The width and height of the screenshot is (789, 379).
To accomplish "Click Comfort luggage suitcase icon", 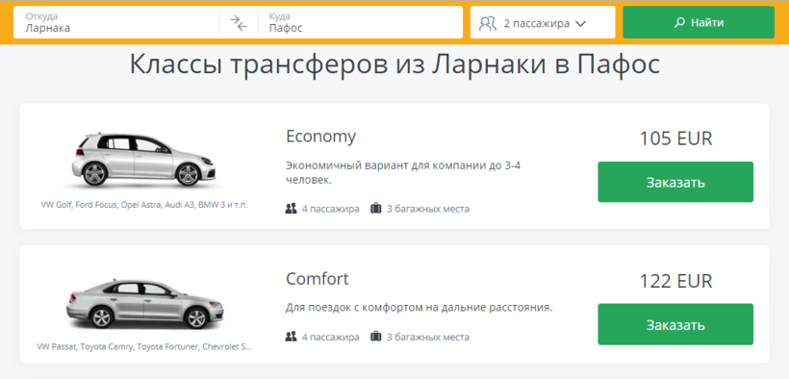I will point(375,337).
